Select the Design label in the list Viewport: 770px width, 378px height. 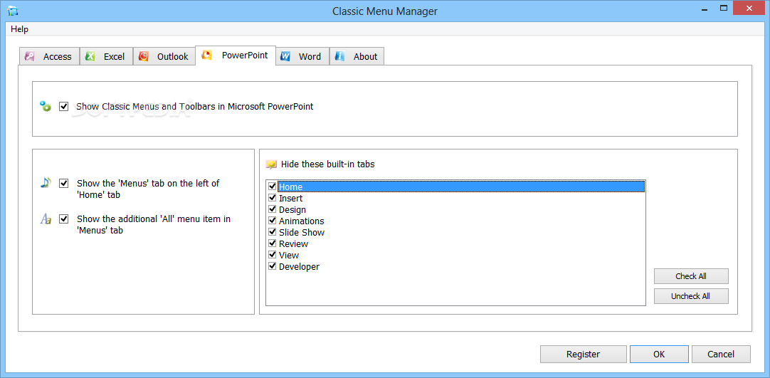point(292,209)
